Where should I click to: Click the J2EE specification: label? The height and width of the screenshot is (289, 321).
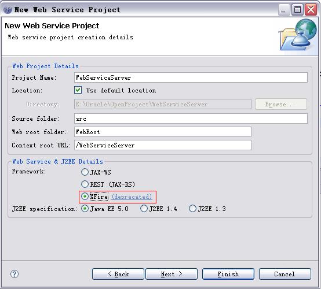point(45,209)
